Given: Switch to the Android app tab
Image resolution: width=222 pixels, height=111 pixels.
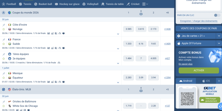Looking at the screenshot, I should [186, 81].
